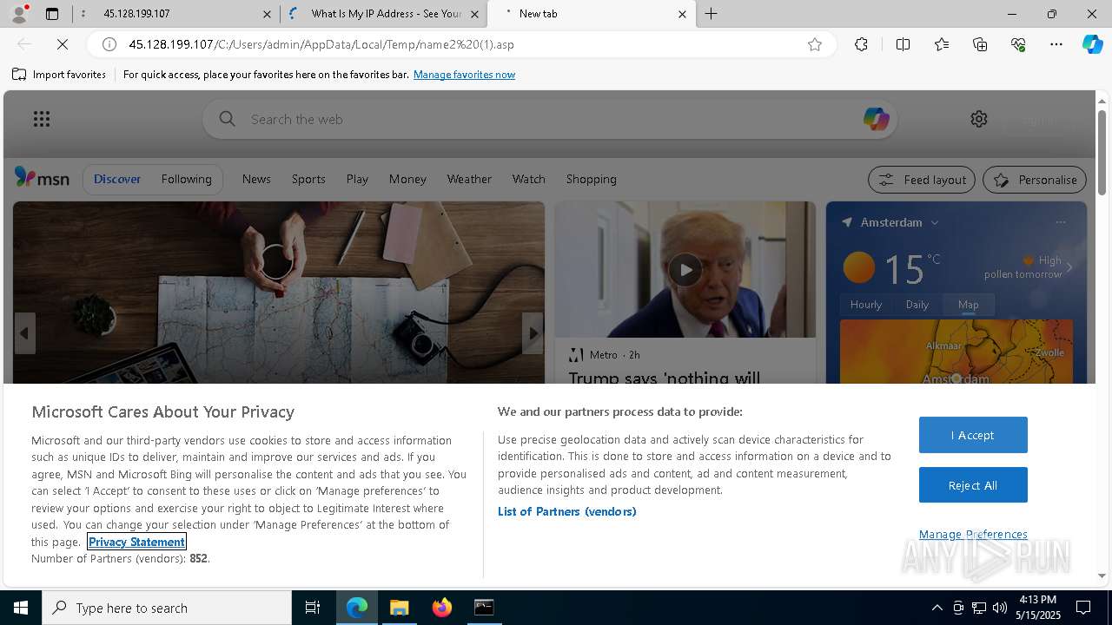This screenshot has width=1112, height=625.
Task: Click Import favorites button
Action: pos(59,75)
